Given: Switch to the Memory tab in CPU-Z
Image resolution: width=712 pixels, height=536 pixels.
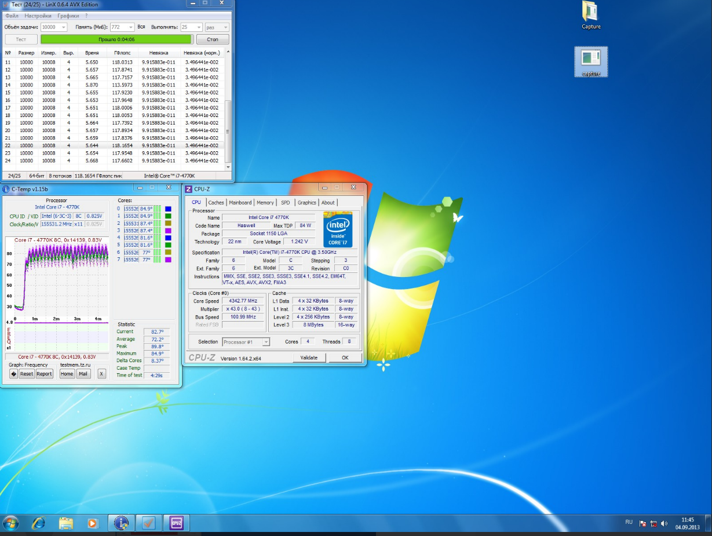Looking at the screenshot, I should (x=265, y=202).
